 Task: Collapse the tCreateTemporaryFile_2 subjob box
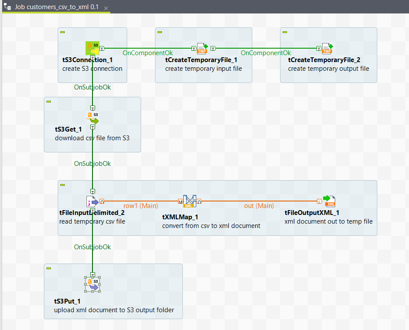pyautogui.click(x=285, y=32)
